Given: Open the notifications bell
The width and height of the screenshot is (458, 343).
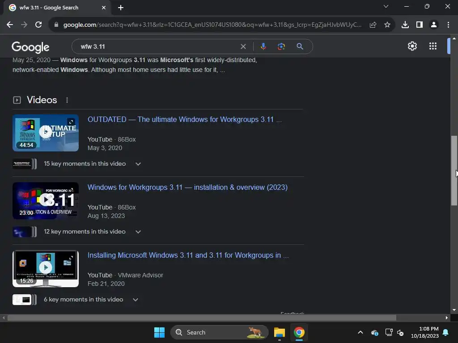Looking at the screenshot, I should [446, 332].
